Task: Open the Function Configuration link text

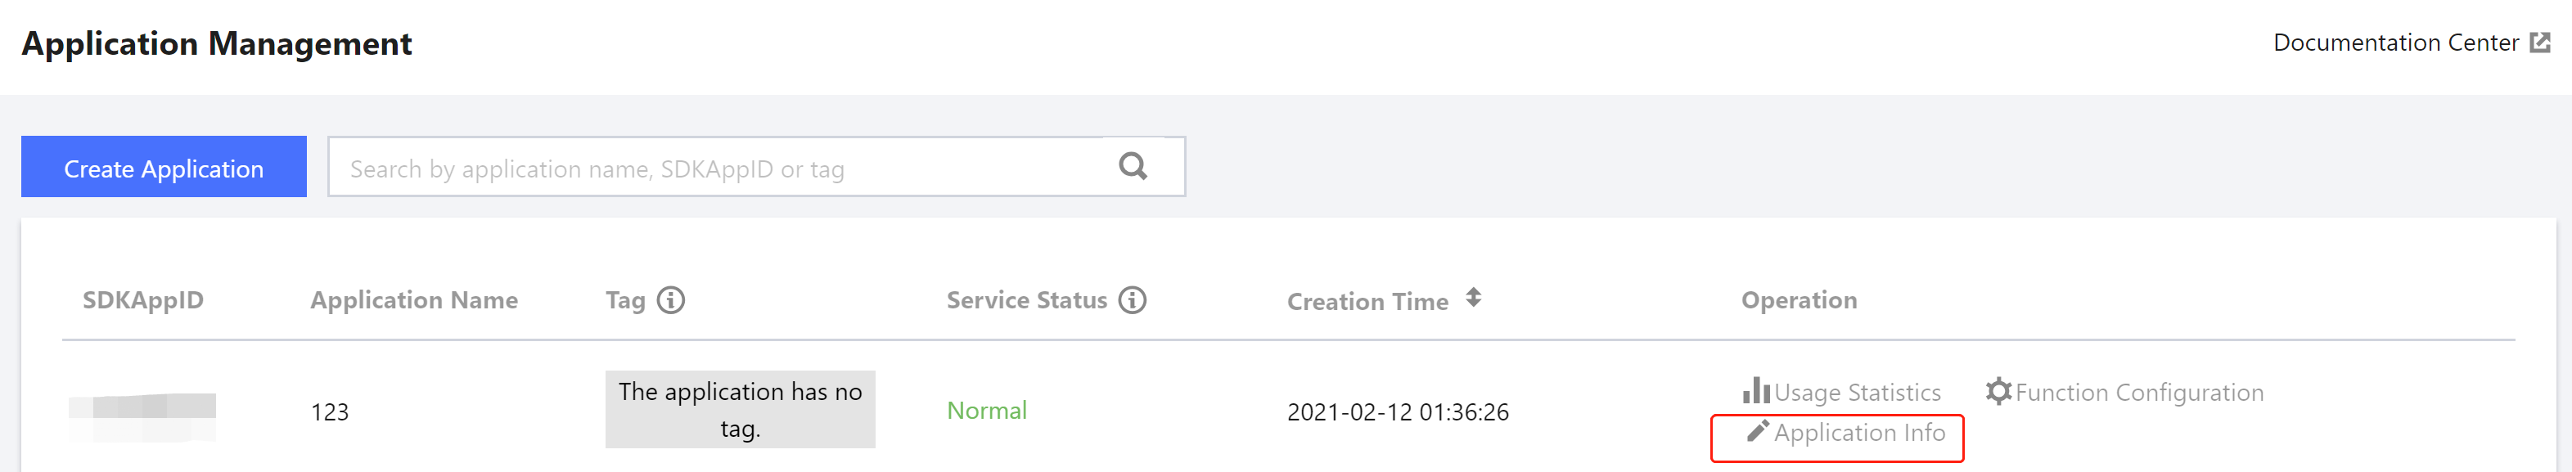Action: click(2138, 393)
